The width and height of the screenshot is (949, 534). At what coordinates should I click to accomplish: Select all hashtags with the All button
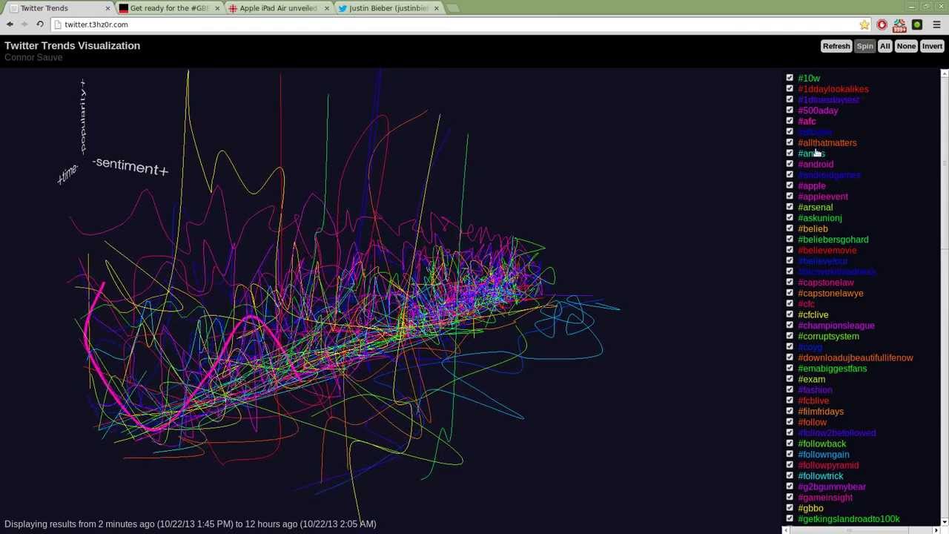pos(884,46)
